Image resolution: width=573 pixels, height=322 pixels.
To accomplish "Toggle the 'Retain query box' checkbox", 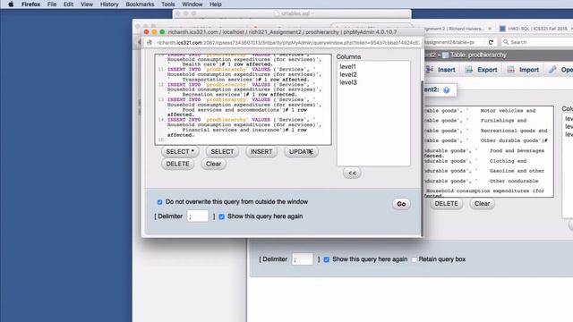I will (x=414, y=259).
